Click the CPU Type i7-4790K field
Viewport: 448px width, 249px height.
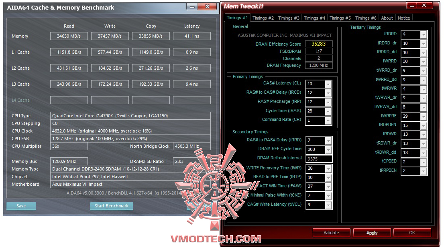(130, 116)
